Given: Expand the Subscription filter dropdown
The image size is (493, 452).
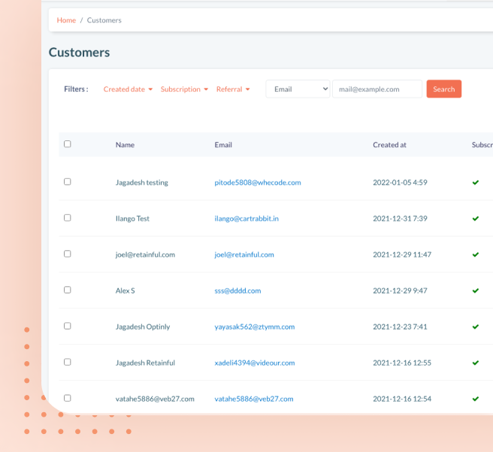Looking at the screenshot, I should tap(184, 89).
